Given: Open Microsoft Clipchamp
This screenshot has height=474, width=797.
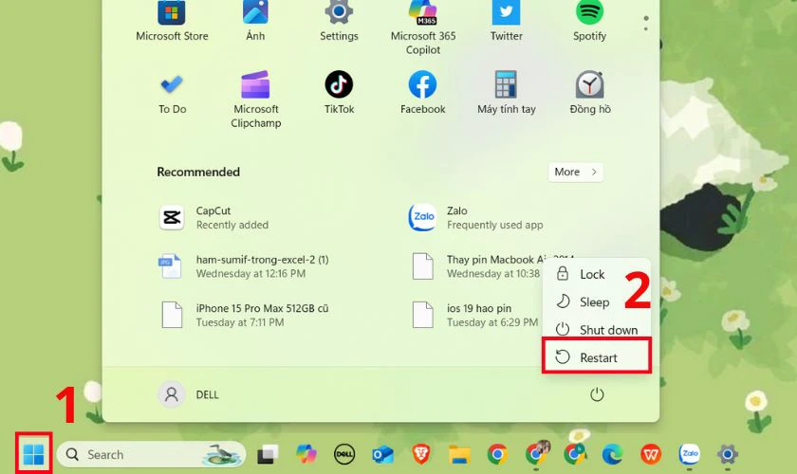Looking at the screenshot, I should [255, 100].
